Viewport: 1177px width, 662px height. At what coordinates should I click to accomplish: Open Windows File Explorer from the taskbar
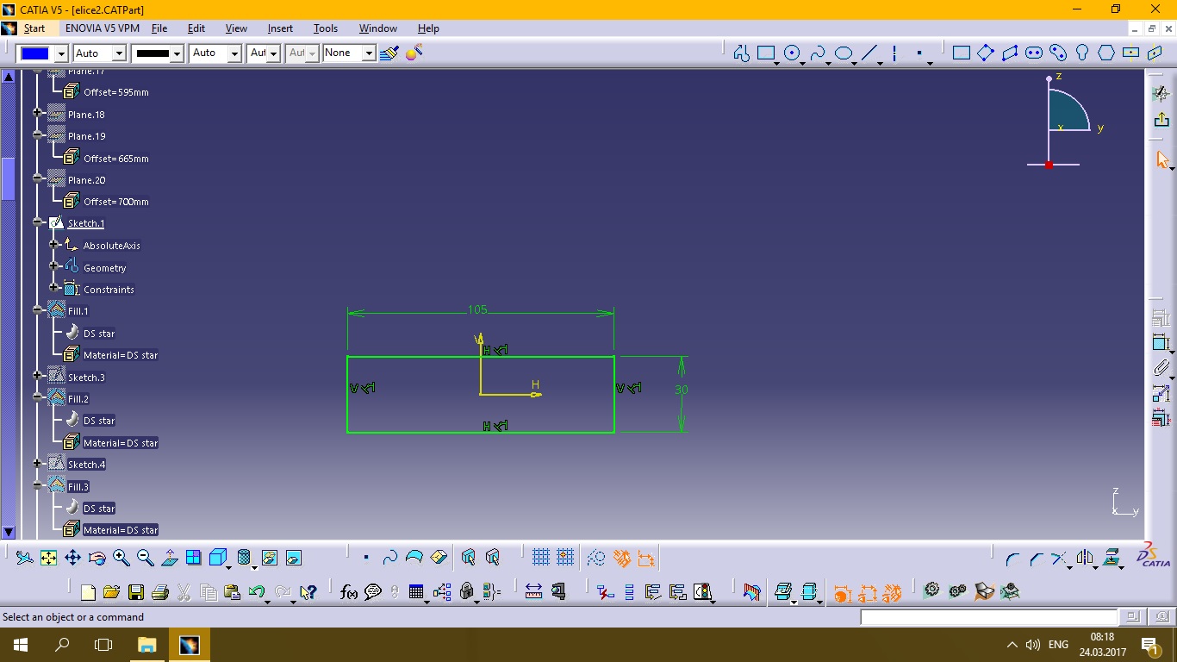(146, 645)
